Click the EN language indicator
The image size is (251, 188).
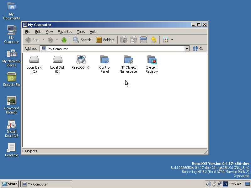225,184
